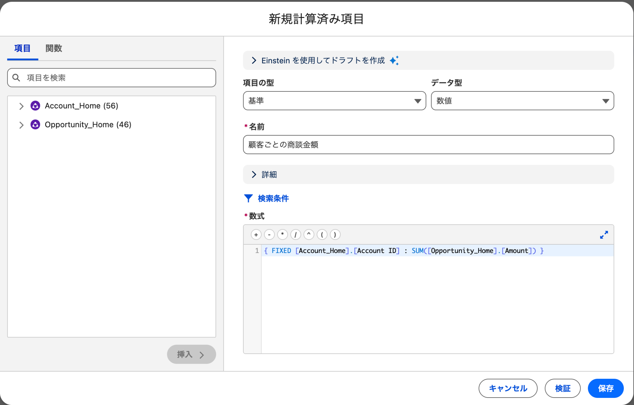
Task: Expand the Account_Home tree node
Action: pos(21,106)
